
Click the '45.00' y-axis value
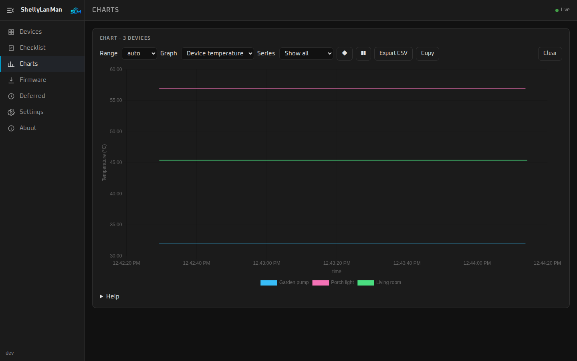(x=116, y=162)
